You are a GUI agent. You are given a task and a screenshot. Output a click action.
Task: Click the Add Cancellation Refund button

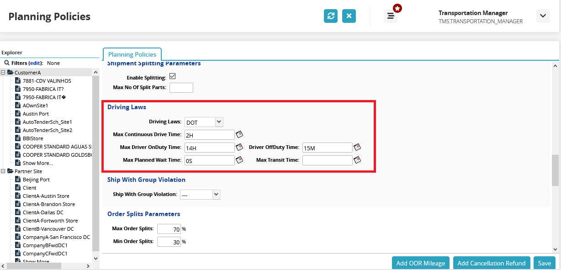point(492,263)
